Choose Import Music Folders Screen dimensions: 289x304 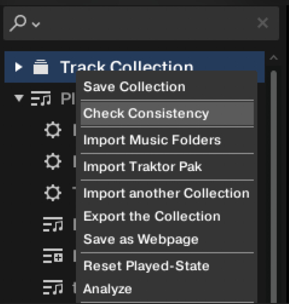tap(152, 140)
